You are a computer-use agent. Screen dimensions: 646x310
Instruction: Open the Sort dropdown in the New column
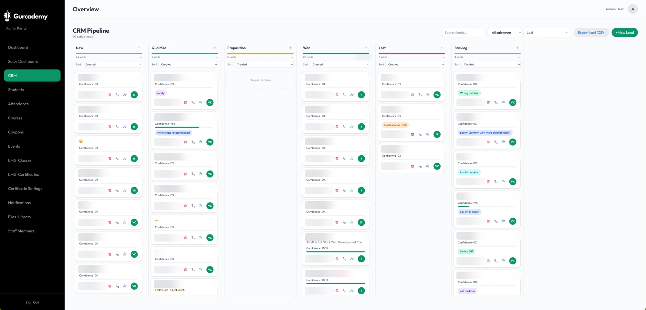[x=112, y=65]
